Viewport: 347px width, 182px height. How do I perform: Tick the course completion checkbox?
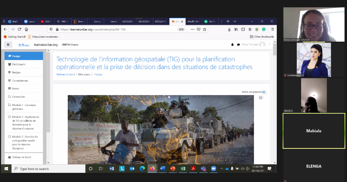tap(261, 98)
